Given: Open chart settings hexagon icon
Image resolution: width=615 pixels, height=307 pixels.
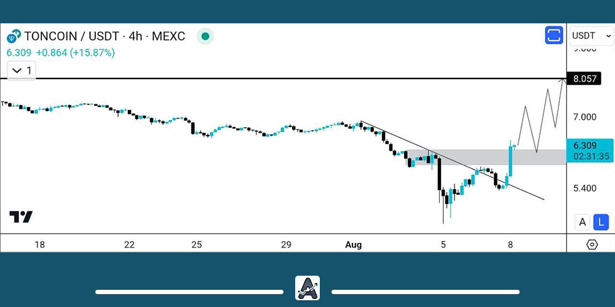Looking at the screenshot, I should (x=592, y=244).
